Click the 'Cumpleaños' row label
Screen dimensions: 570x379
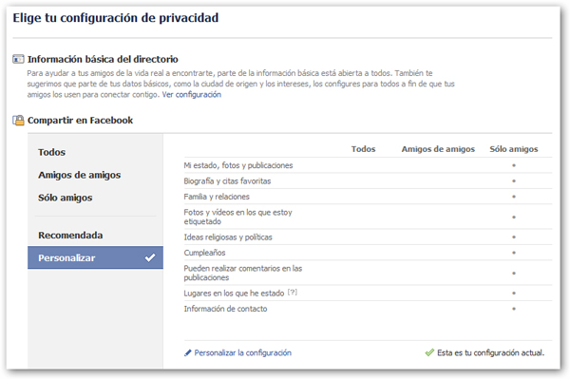pos(204,253)
